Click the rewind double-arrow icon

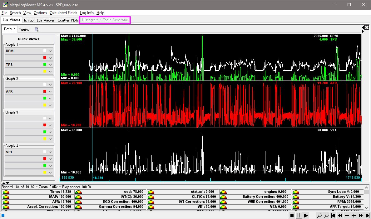(340, 216)
